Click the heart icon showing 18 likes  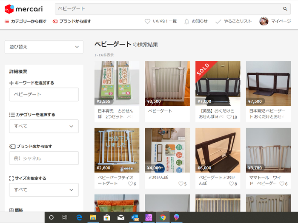pos(229,117)
